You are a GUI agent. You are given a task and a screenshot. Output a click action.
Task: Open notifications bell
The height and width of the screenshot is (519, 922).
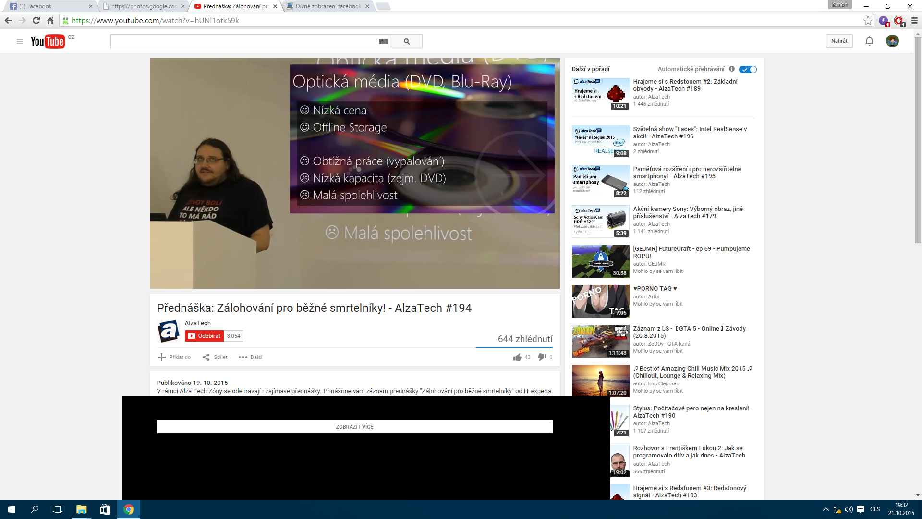pyautogui.click(x=869, y=41)
